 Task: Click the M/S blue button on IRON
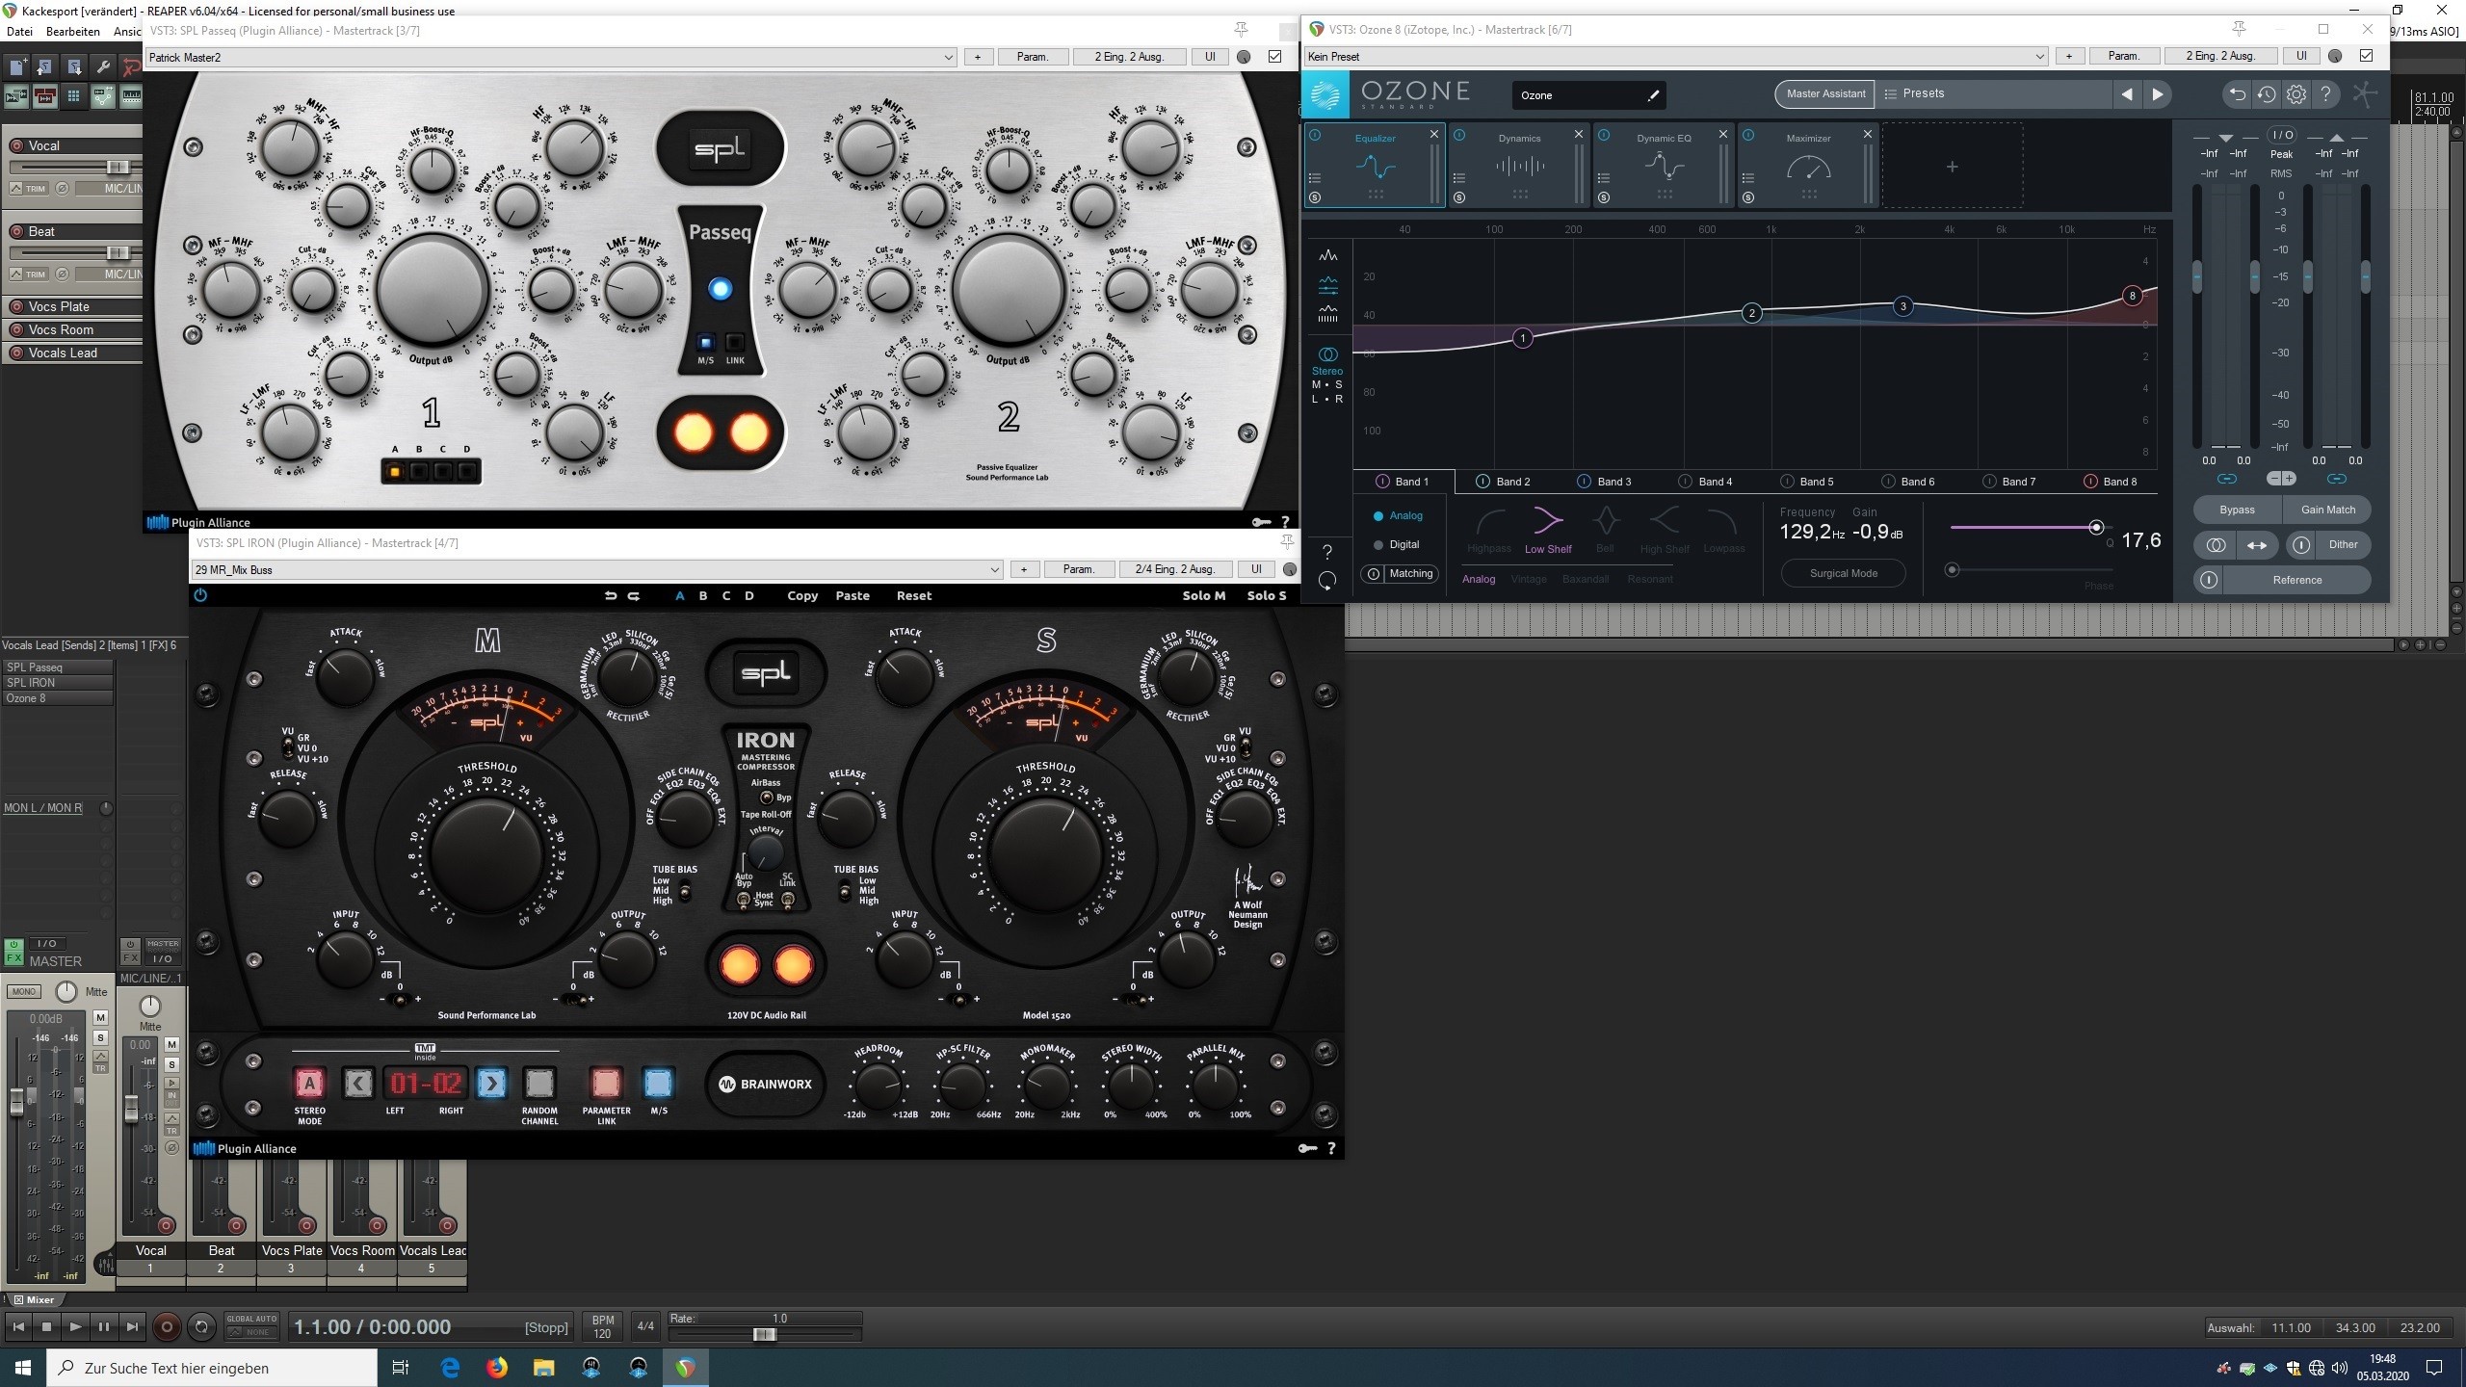[x=658, y=1084]
